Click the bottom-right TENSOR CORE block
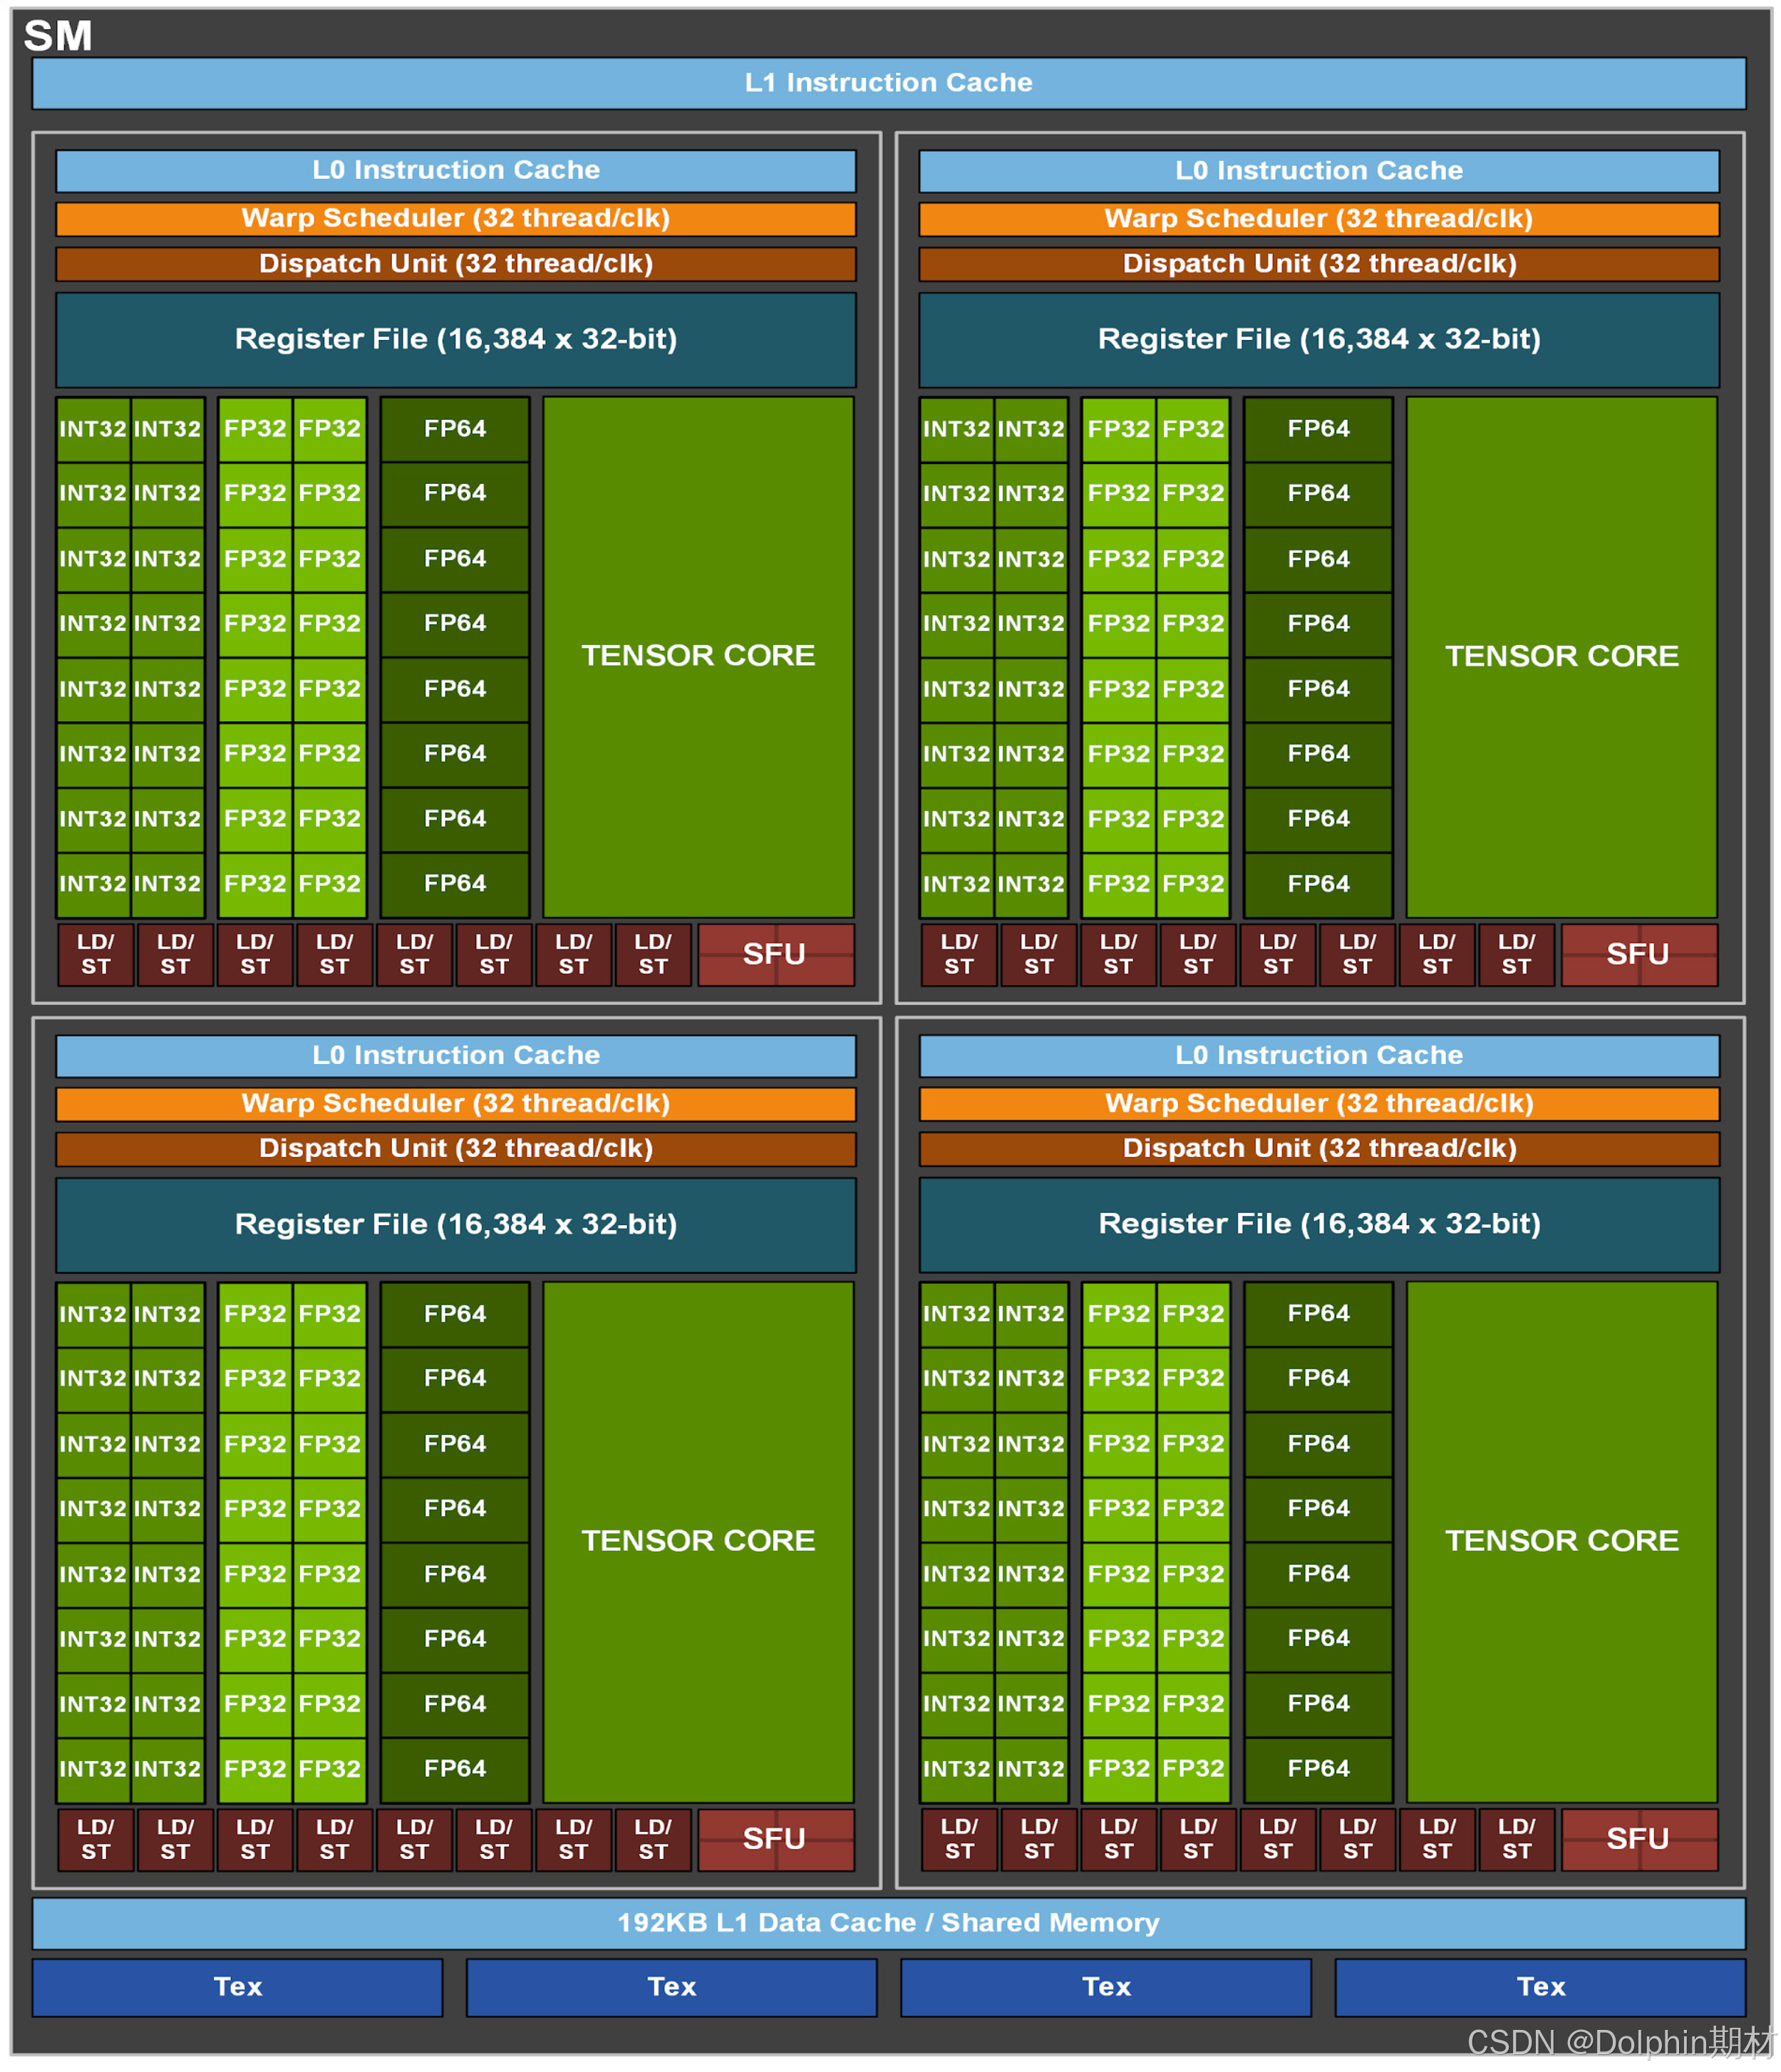The image size is (1781, 2072). tap(1561, 1541)
